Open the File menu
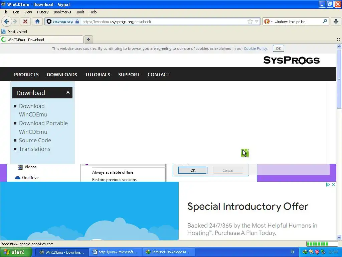This screenshot has width=342, height=257. pyautogui.click(x=5, y=12)
